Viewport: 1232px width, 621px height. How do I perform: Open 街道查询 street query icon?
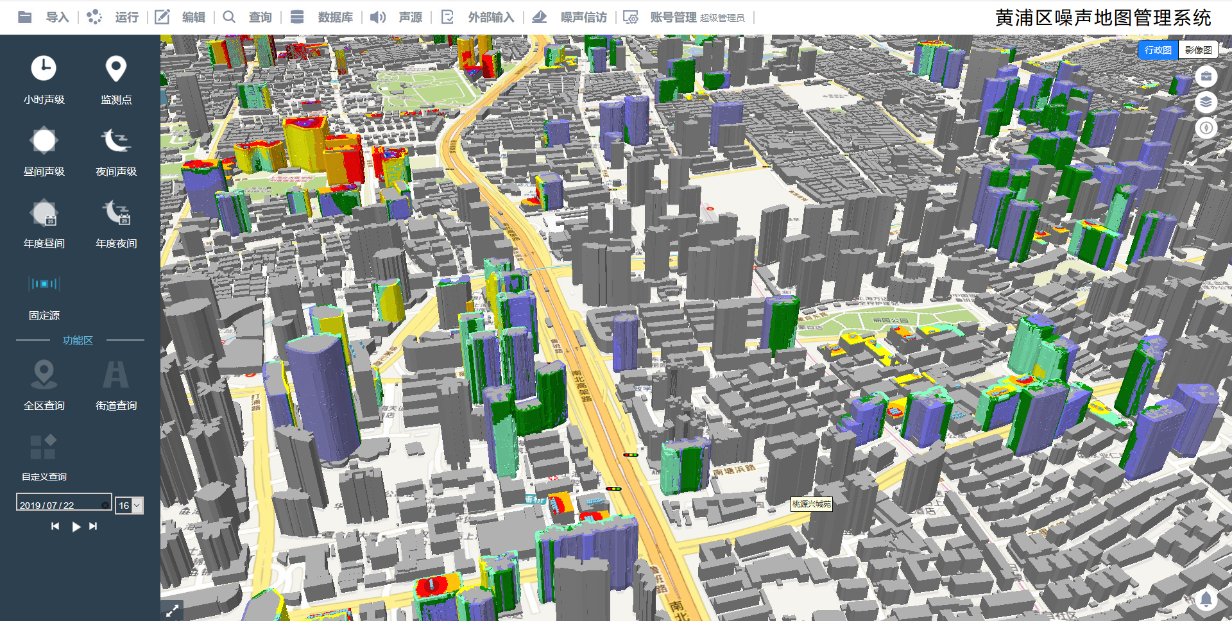pyautogui.click(x=116, y=375)
